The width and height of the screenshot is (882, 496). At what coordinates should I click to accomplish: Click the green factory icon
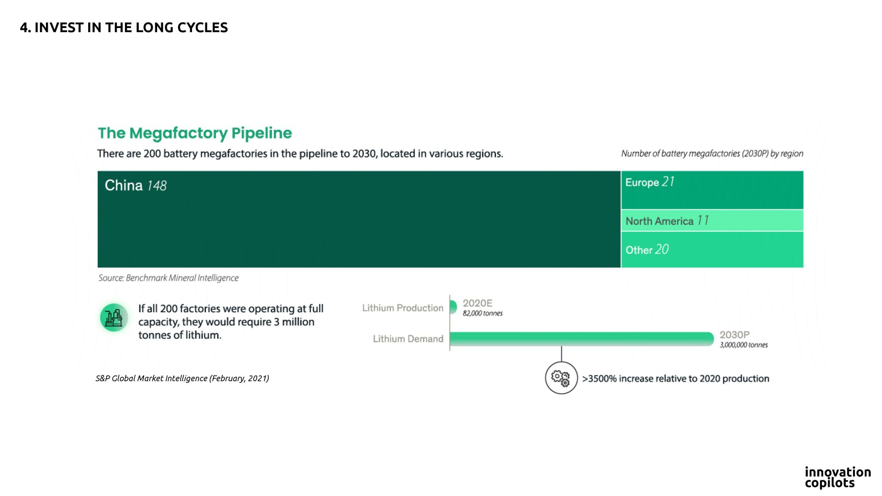[113, 317]
